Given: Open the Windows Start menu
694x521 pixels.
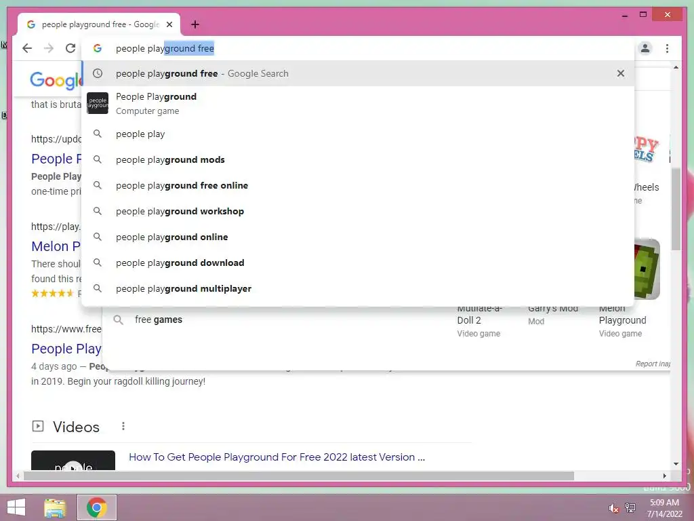Looking at the screenshot, I should click(x=16, y=507).
